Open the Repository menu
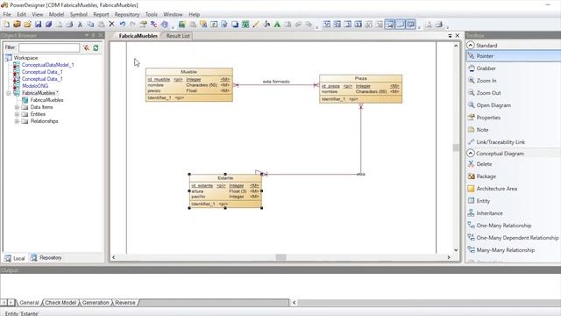This screenshot has width=561, height=316. click(126, 14)
